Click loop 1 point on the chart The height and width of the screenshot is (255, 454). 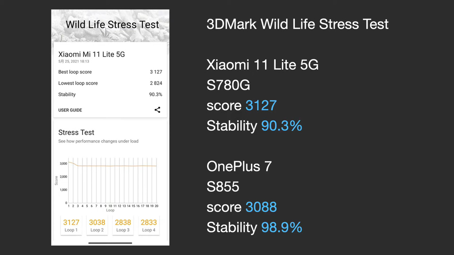pos(69,162)
